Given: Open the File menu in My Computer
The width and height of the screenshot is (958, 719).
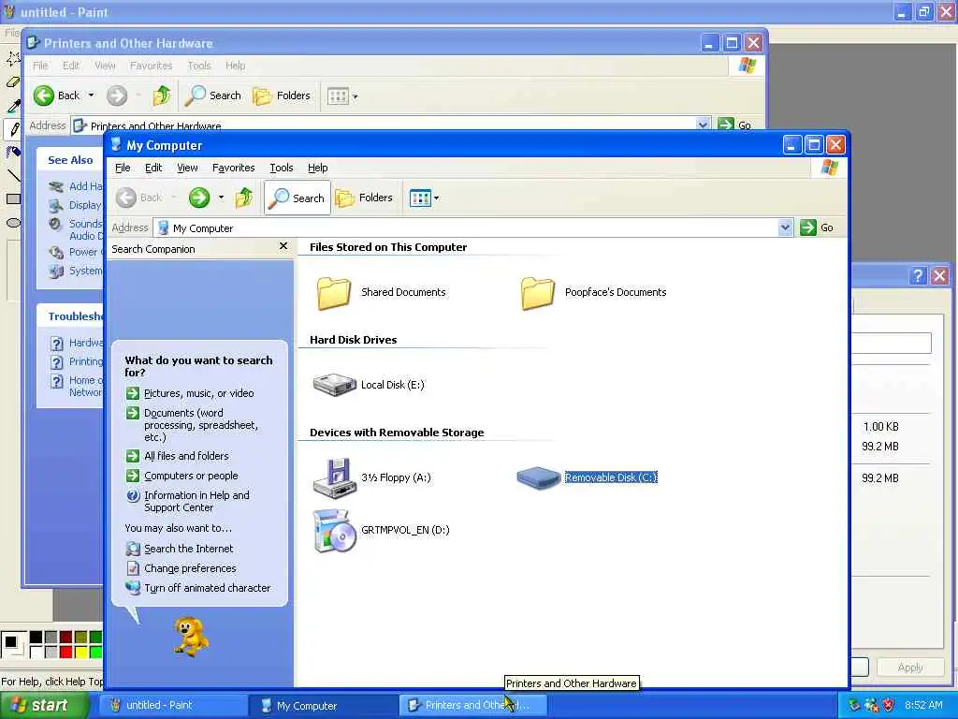Looking at the screenshot, I should [x=123, y=168].
